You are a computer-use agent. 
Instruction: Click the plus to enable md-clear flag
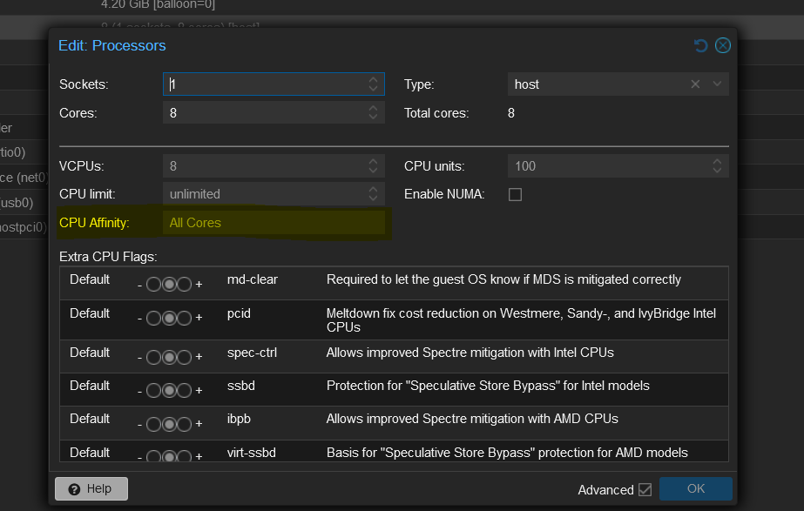click(x=184, y=284)
